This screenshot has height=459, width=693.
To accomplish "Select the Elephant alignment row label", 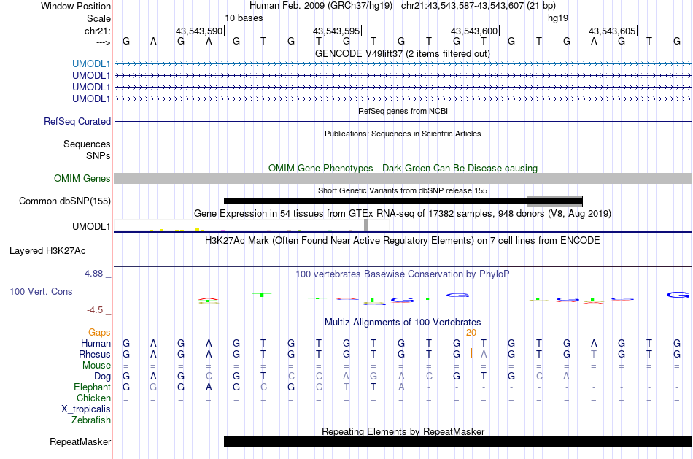I will point(93,387).
